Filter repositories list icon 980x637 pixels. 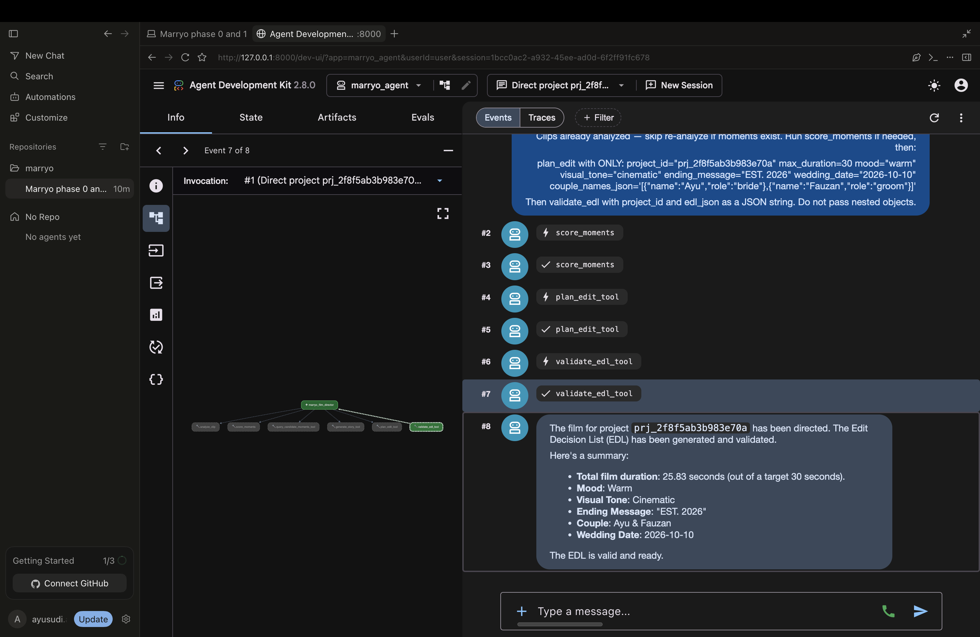(103, 147)
